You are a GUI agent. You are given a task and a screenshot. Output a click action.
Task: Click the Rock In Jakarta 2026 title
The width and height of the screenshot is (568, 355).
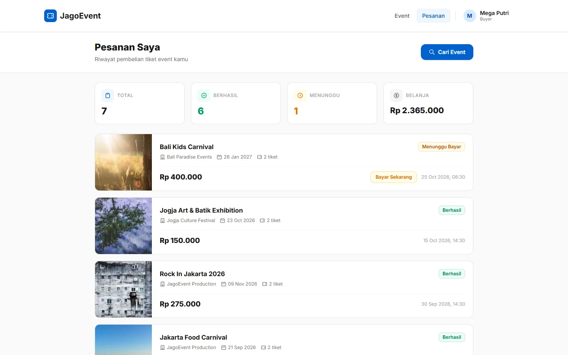[x=192, y=274]
